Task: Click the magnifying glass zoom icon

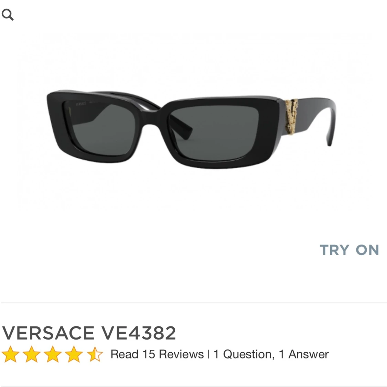Action: click(x=8, y=15)
